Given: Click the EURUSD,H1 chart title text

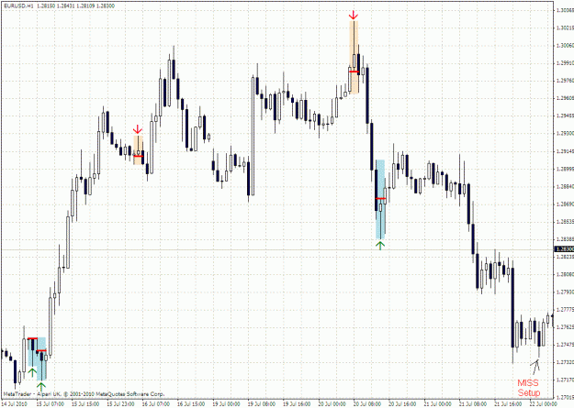Looking at the screenshot, I should click(18, 6).
